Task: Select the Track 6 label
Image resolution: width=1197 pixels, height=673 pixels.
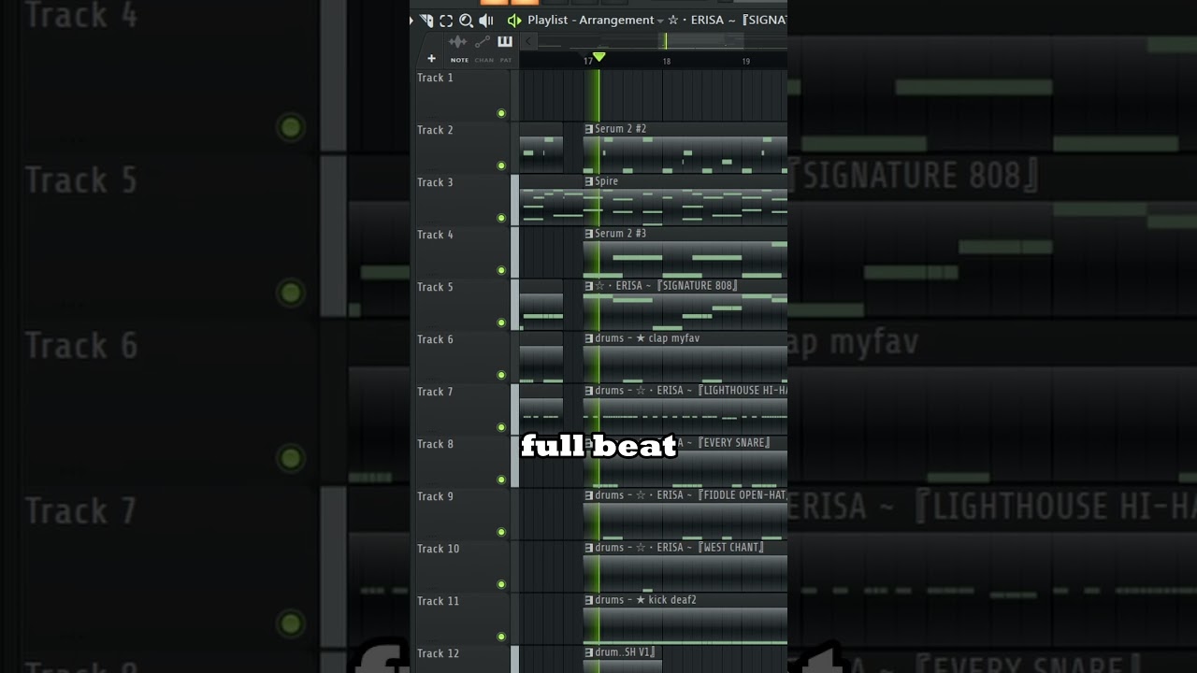Action: coord(435,339)
